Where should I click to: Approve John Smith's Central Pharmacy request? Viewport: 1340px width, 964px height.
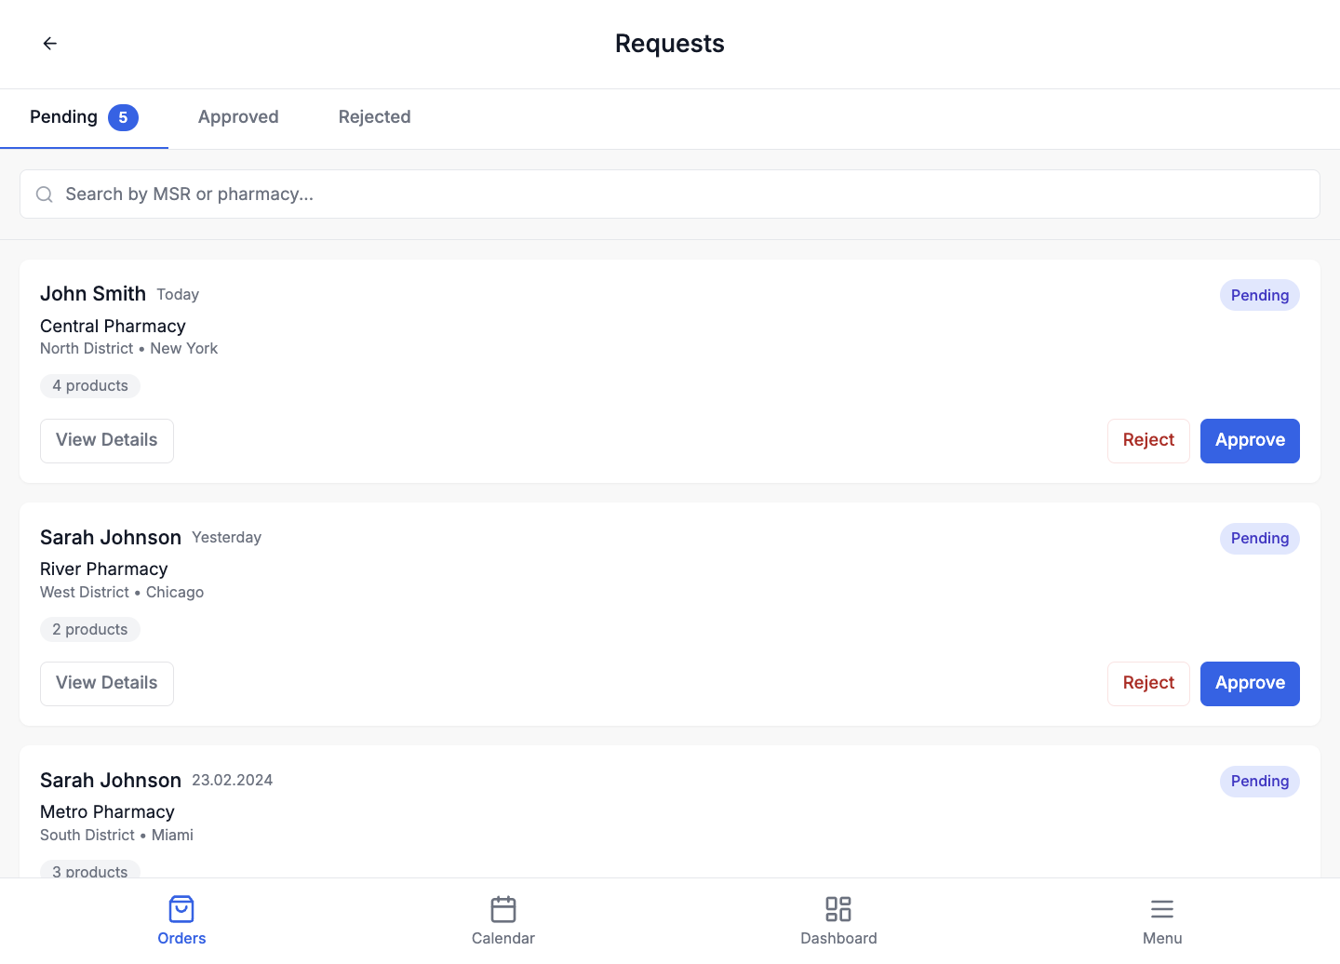[x=1249, y=441]
